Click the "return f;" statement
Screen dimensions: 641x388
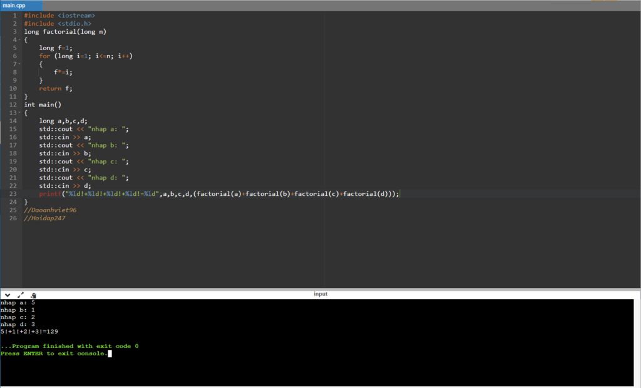[x=56, y=88]
